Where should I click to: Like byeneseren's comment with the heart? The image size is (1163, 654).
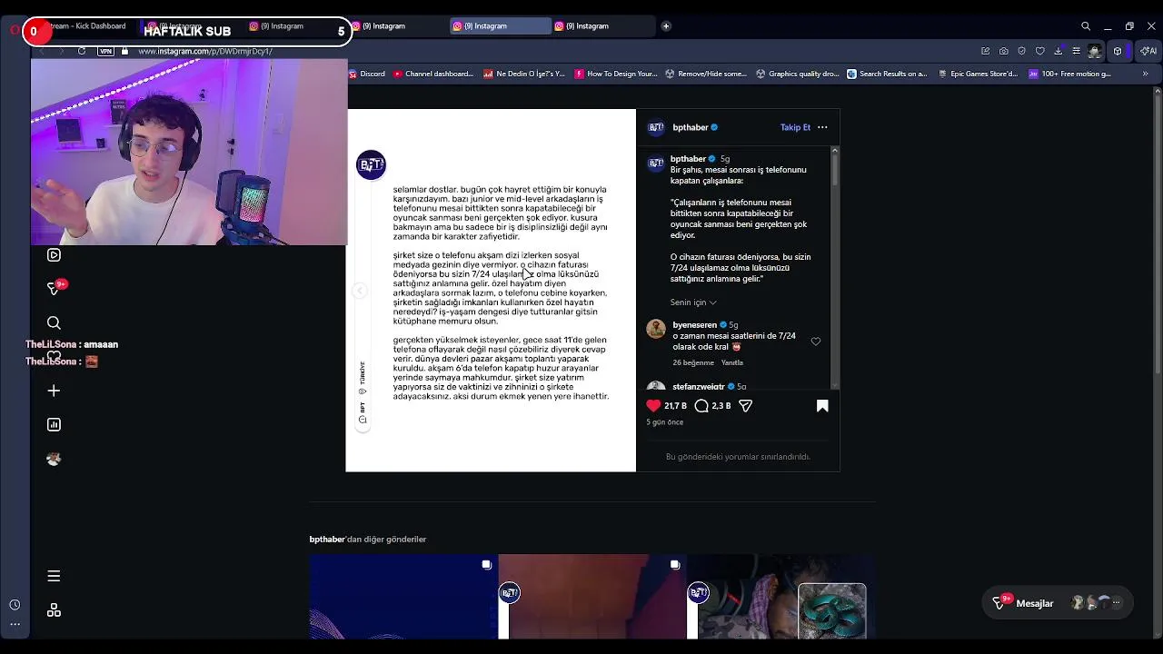tap(815, 342)
